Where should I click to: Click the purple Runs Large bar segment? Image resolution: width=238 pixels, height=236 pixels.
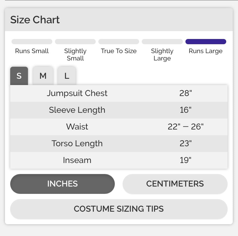coord(206,42)
